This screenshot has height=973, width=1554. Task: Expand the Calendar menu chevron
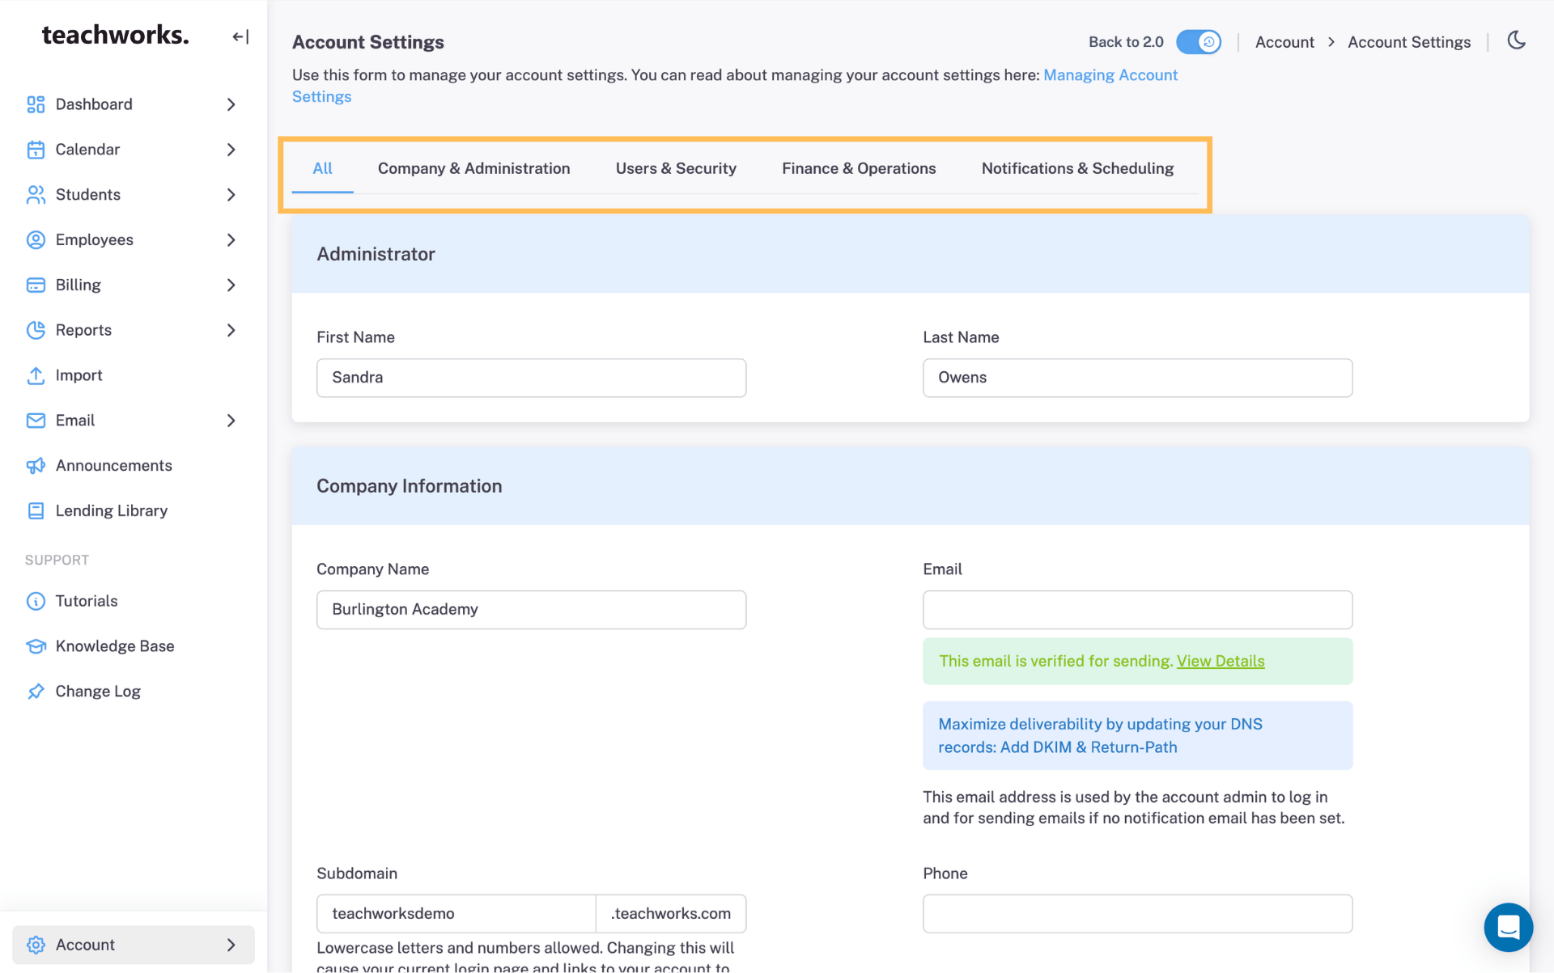(x=231, y=150)
